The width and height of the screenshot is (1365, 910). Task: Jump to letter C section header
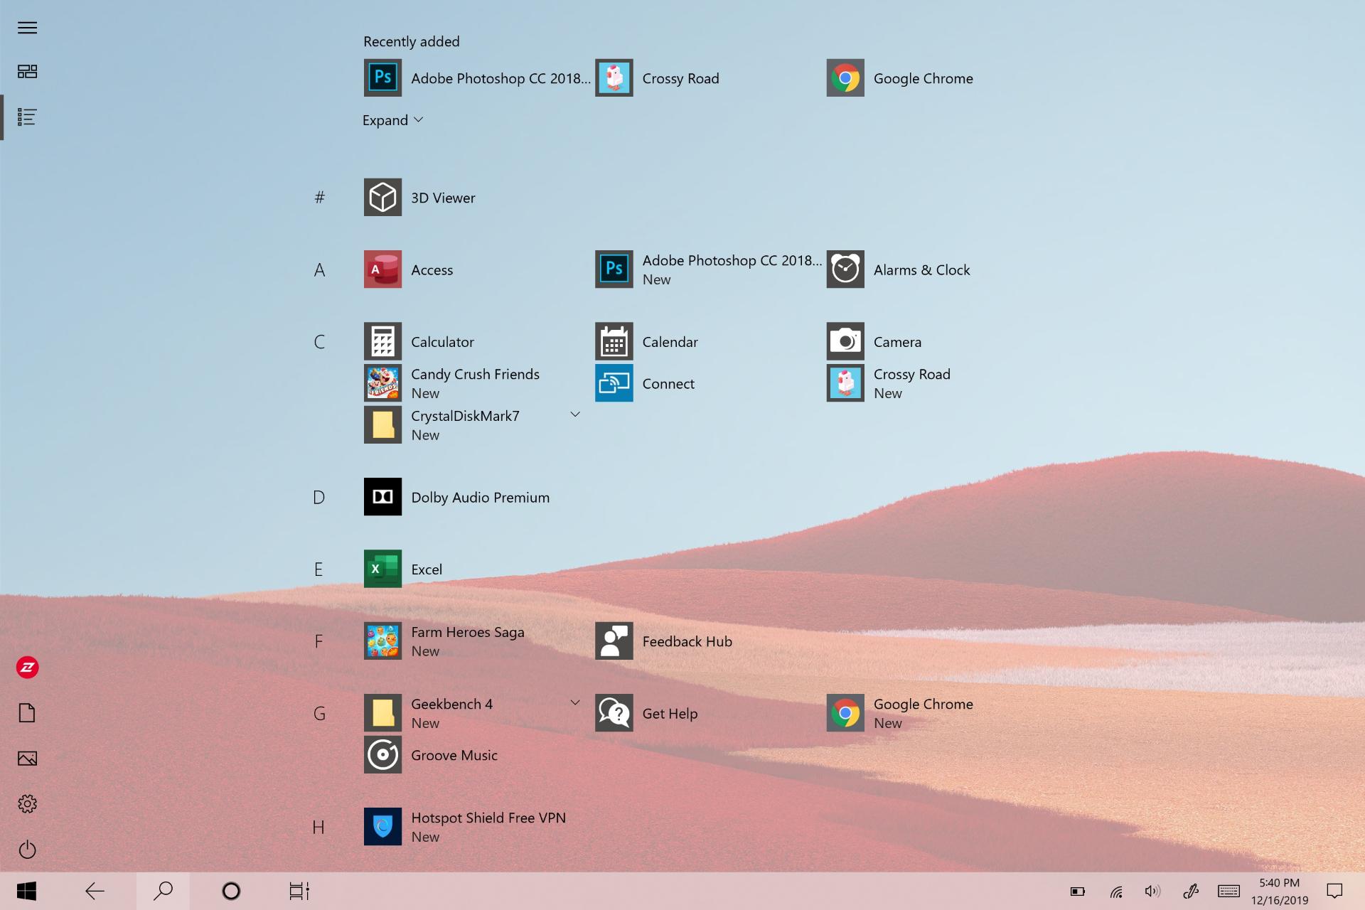click(x=319, y=342)
